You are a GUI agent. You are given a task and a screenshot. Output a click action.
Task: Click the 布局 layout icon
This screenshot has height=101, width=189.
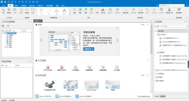97,11
